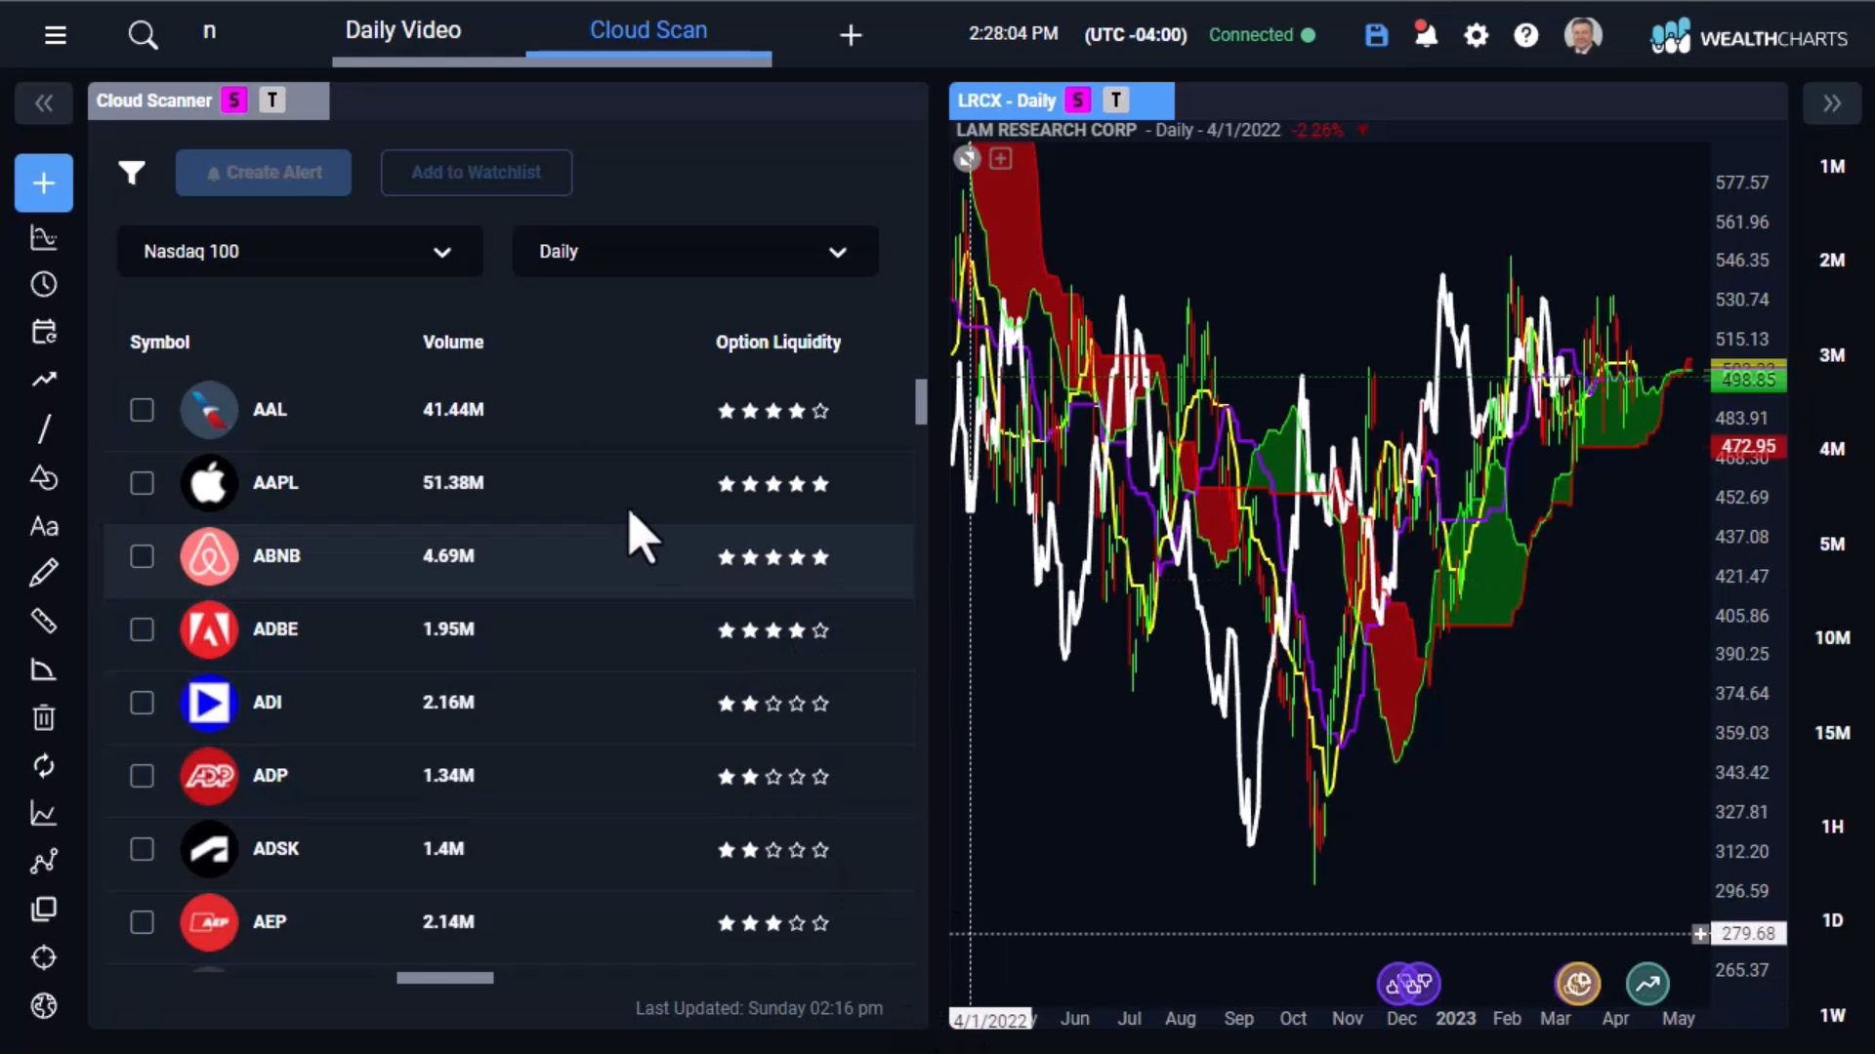Click the plus icon at chart top-left

point(1001,158)
